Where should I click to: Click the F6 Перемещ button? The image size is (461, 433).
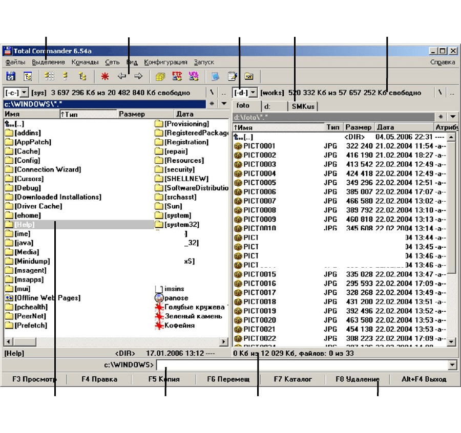click(x=228, y=379)
